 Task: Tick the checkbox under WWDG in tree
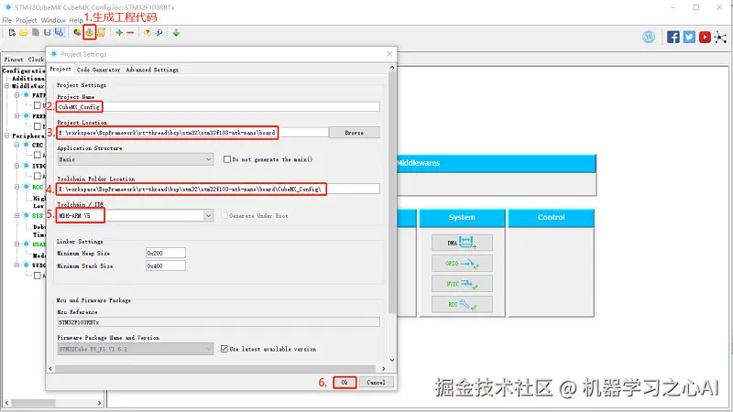click(x=37, y=276)
